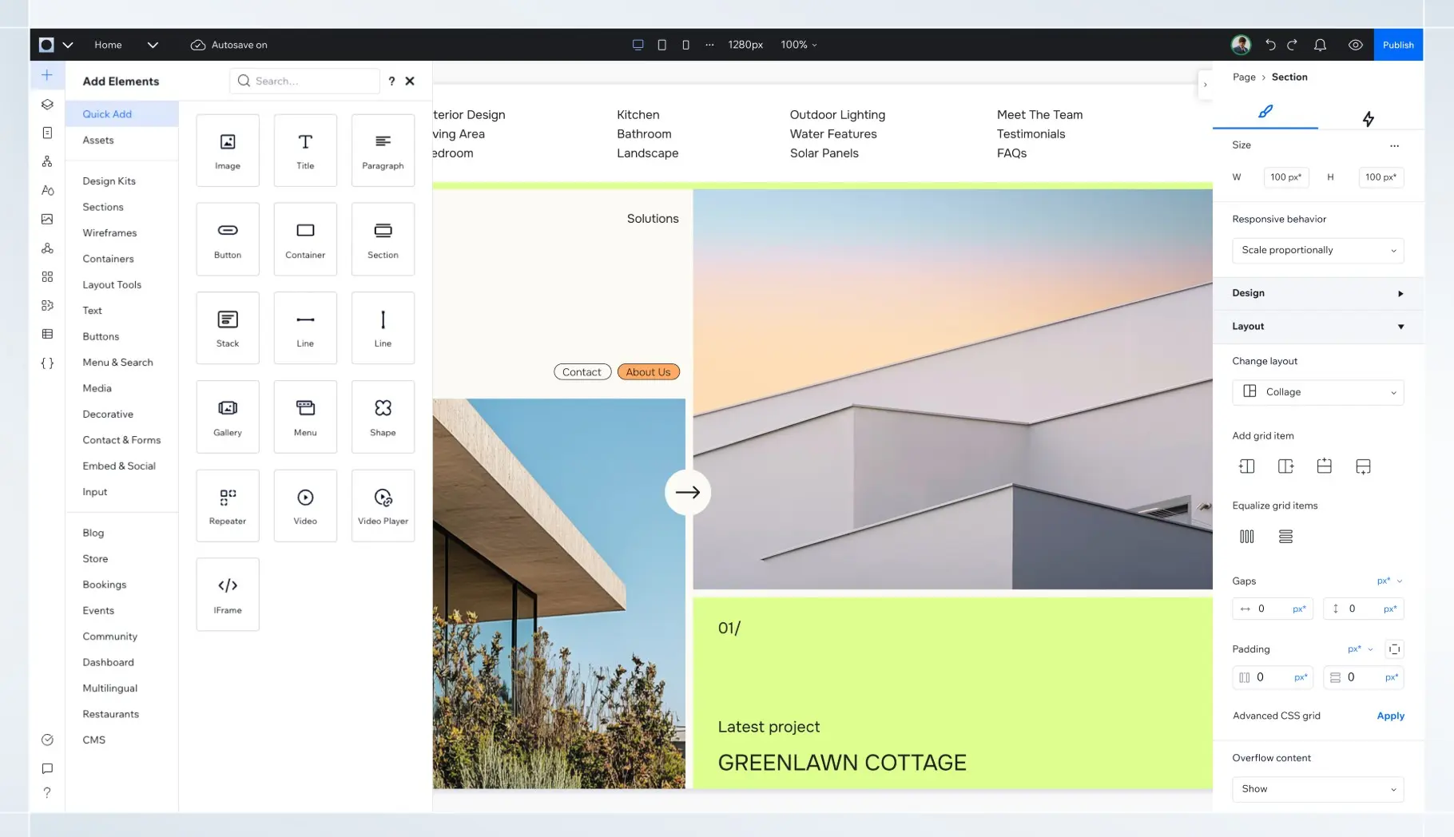
Task: Click the Add Elements search field
Action: point(304,81)
